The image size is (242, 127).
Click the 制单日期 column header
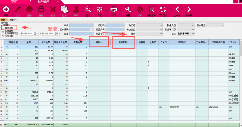click(x=123, y=42)
